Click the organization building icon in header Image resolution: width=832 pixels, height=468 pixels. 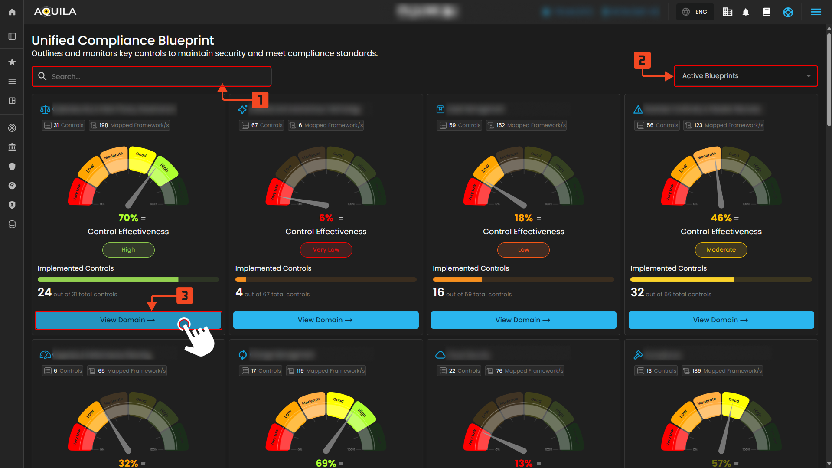(727, 12)
